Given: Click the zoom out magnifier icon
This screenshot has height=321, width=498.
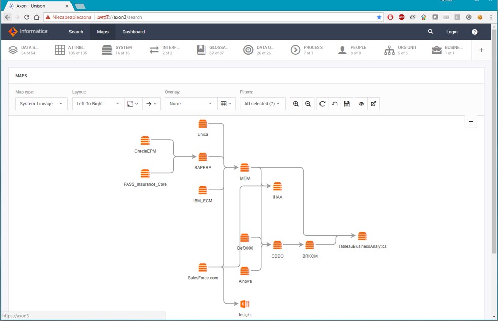Looking at the screenshot, I should 308,104.
